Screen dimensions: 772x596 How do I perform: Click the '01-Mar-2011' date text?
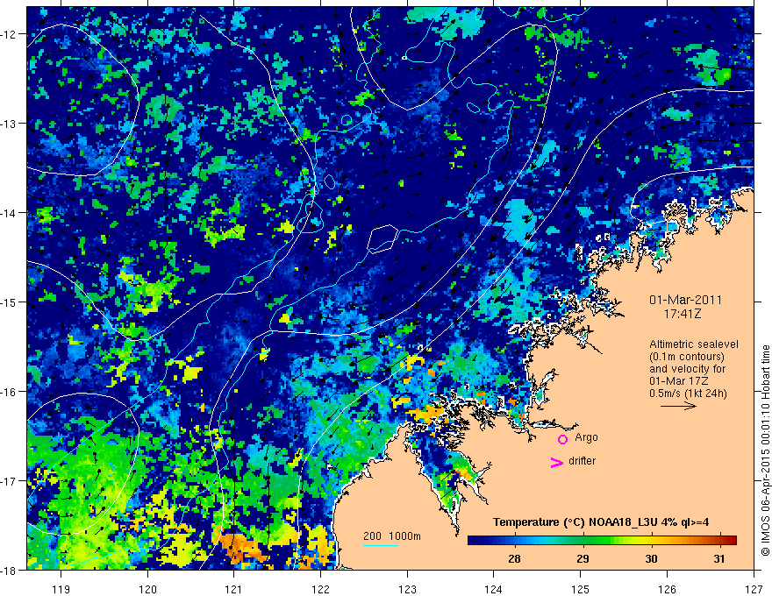(x=685, y=300)
